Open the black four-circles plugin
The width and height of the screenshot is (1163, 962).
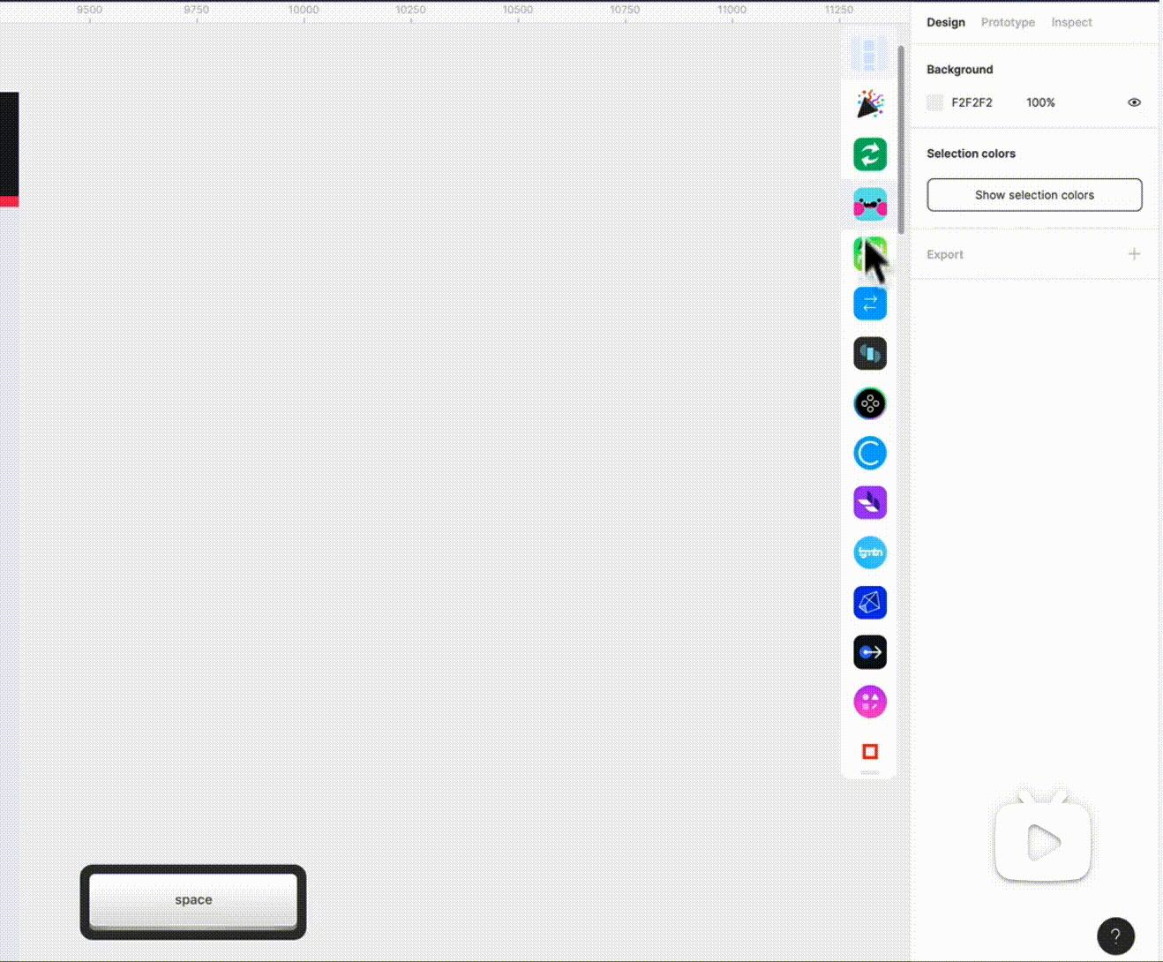pos(870,403)
